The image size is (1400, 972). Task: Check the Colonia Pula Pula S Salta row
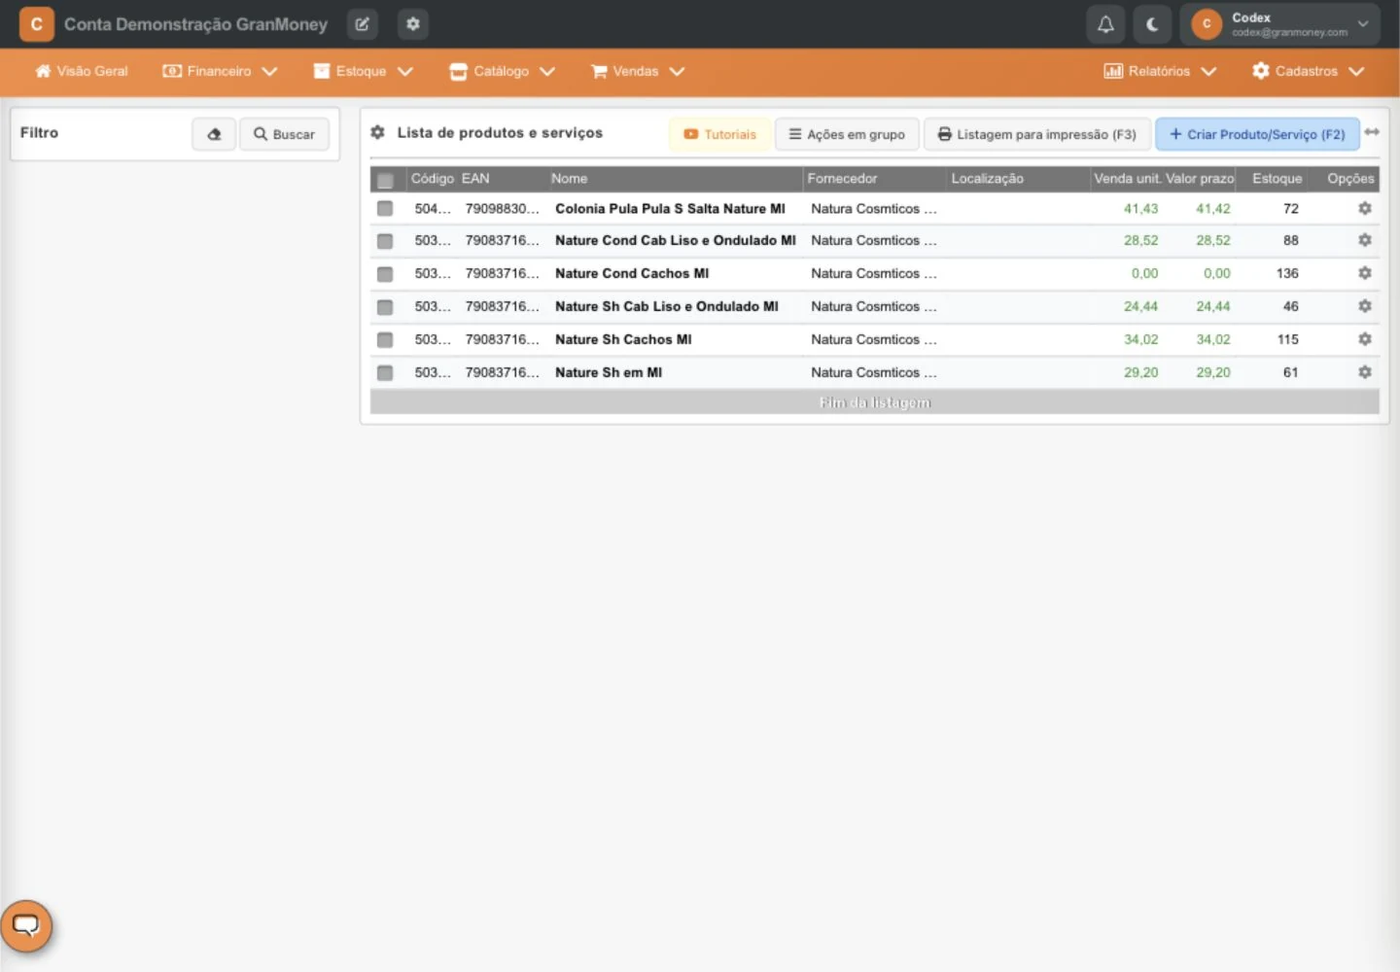pos(385,209)
